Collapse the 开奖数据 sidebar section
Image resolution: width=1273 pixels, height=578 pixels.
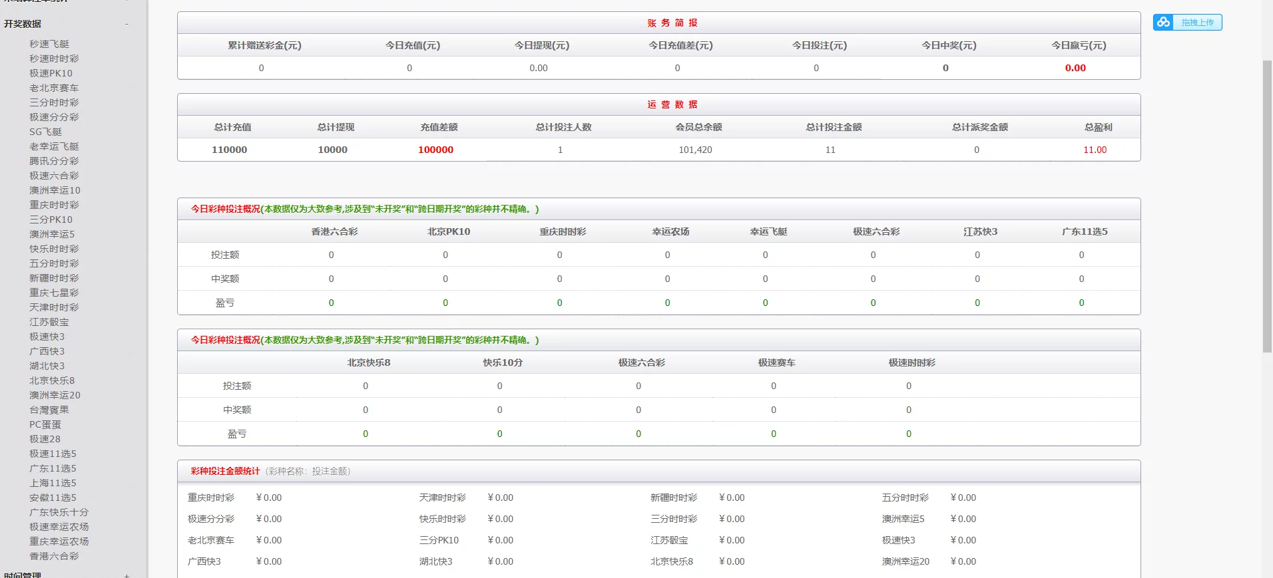point(127,24)
